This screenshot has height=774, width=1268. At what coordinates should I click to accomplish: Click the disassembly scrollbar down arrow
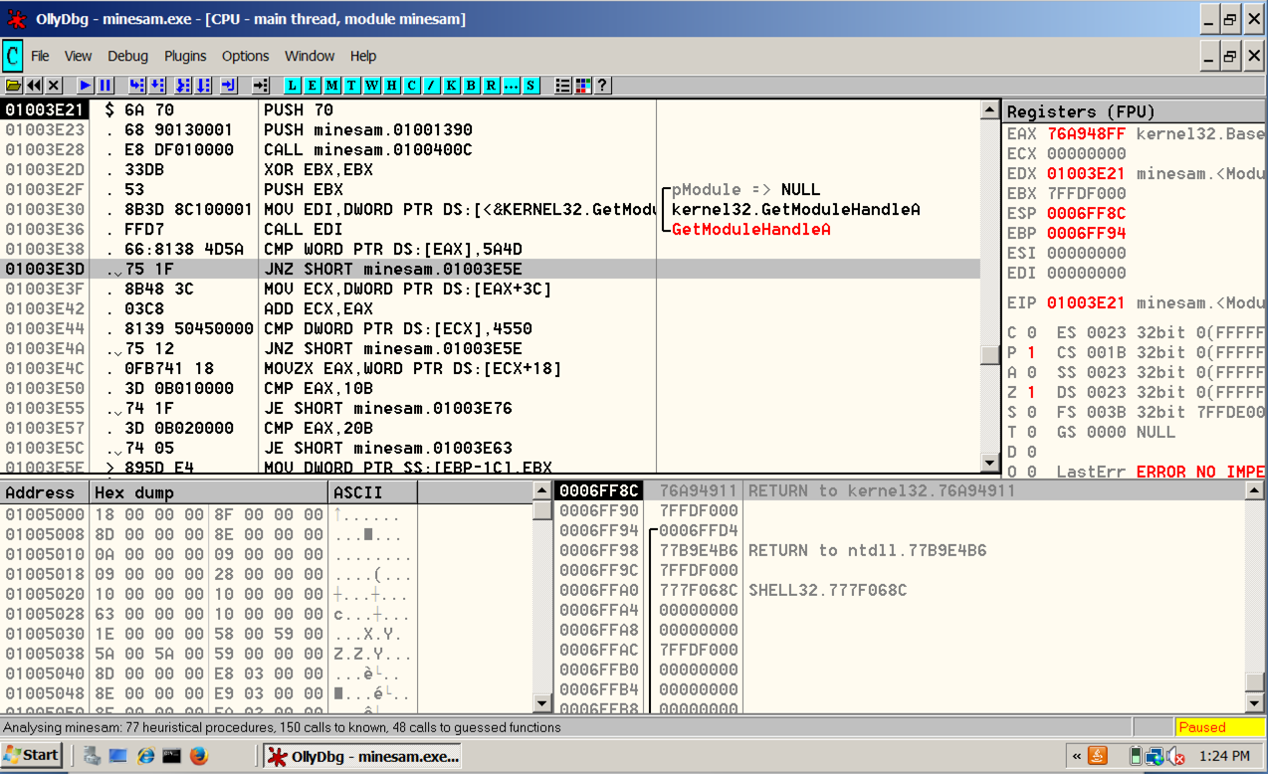989,463
